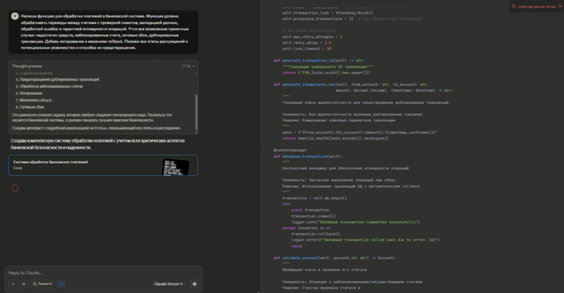Click the Research button
Viewport: 564px width, 293px height.
(x=43, y=284)
